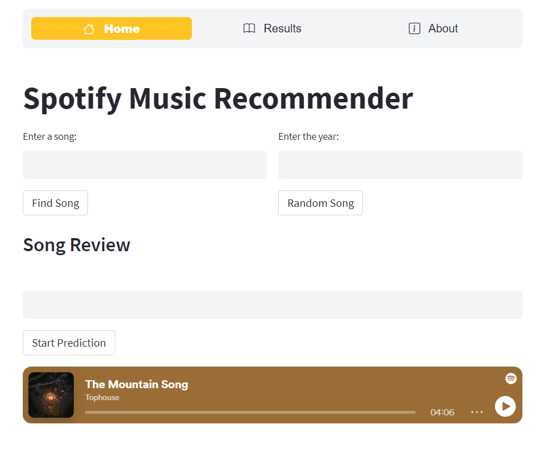Click the Find Song button
Screen dimensions: 540x470
(55, 203)
